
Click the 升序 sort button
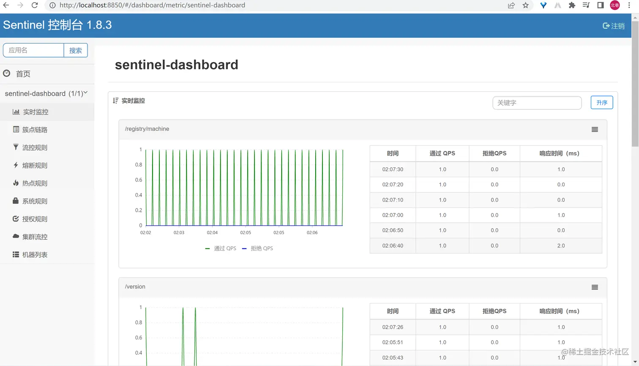coord(602,102)
